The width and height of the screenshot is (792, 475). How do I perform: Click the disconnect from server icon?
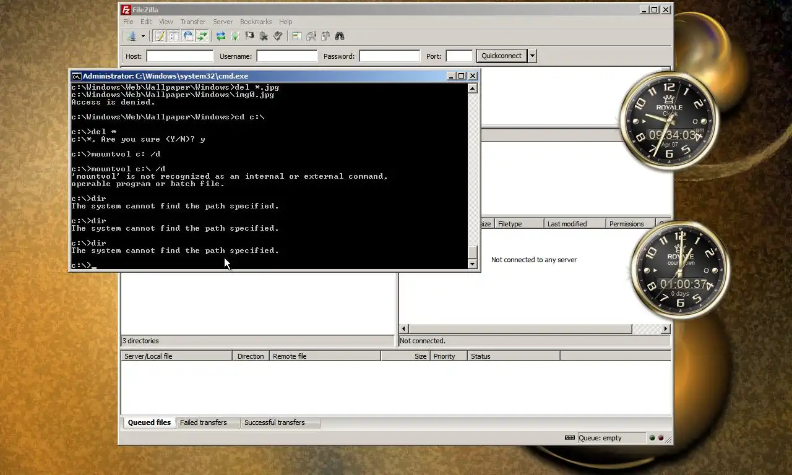pyautogui.click(x=264, y=36)
